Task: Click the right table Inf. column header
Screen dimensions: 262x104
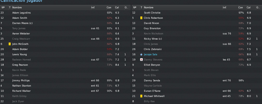Action: 230,8
